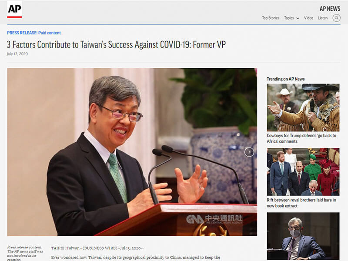
Task: Click the main article photo of speaker
Action: coord(132,152)
